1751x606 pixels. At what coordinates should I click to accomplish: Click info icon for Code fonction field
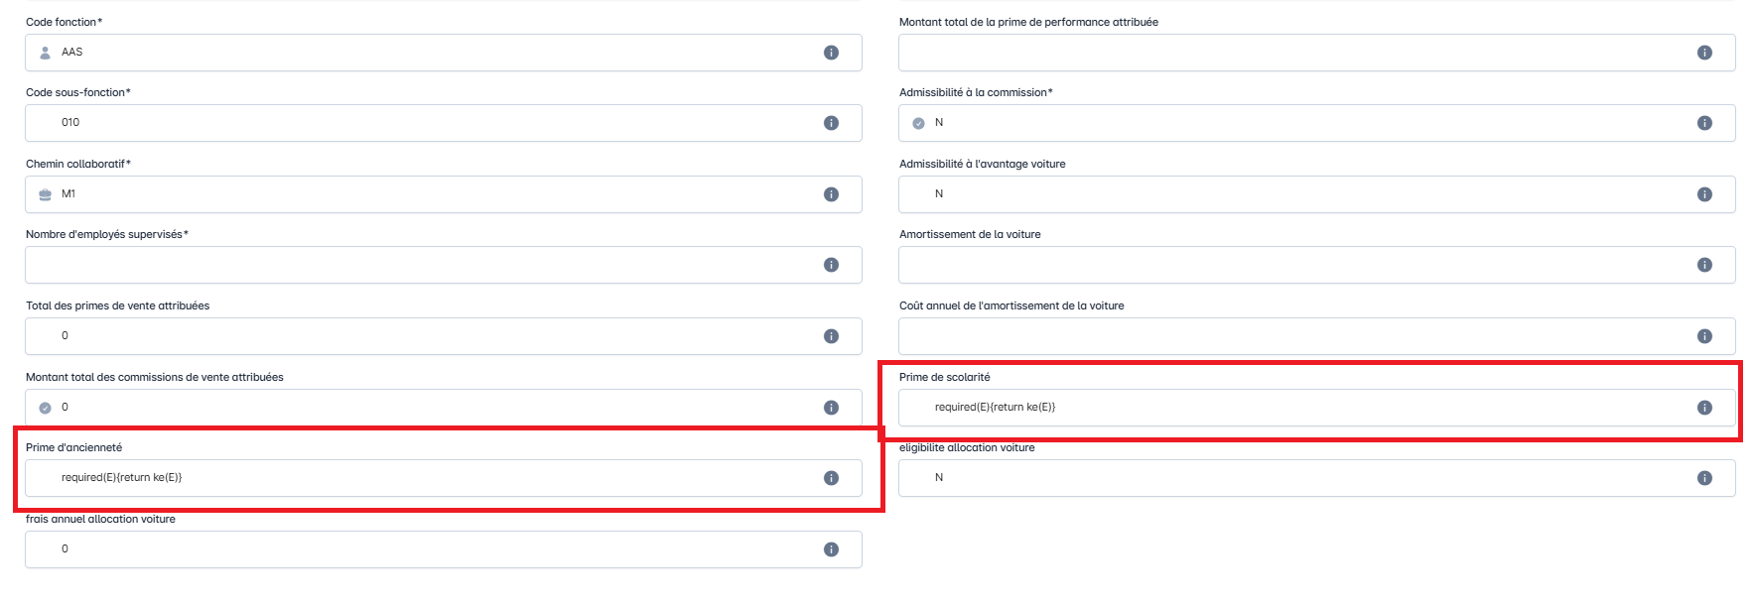click(x=831, y=53)
